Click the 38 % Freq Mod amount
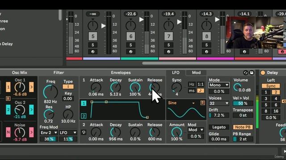Image resolution: width=286 pixels, height=160 pixels. tap(49, 139)
